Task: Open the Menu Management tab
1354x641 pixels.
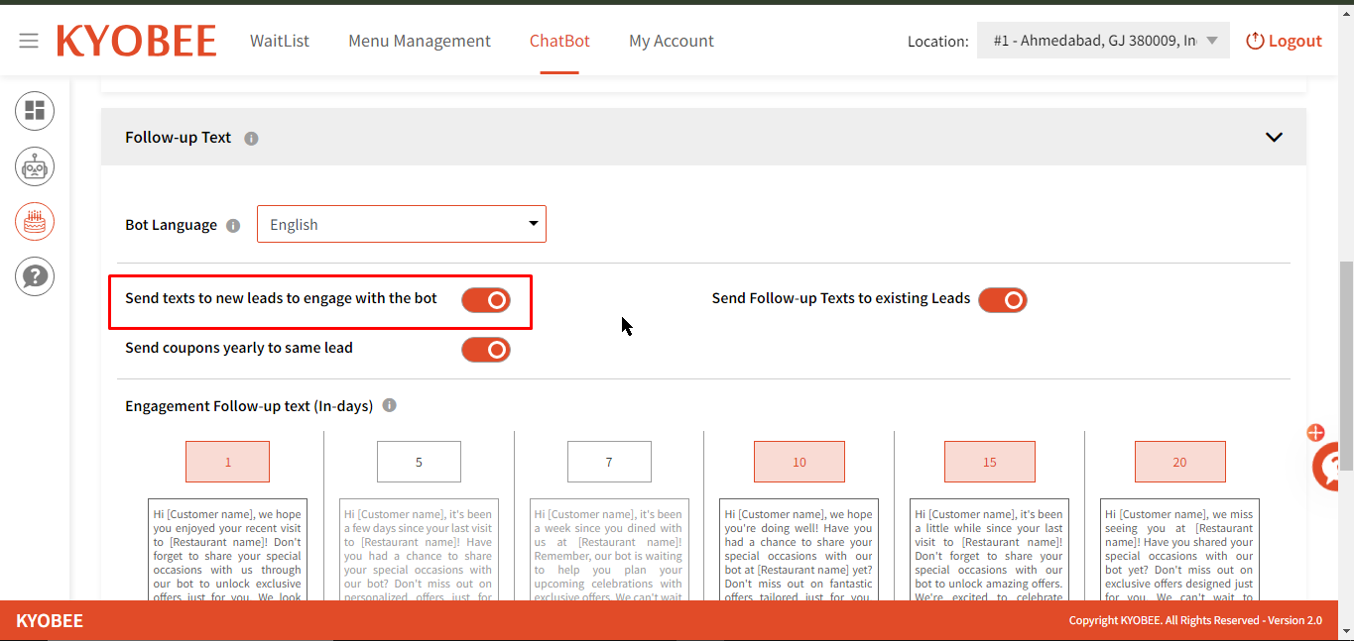Action: tap(420, 41)
